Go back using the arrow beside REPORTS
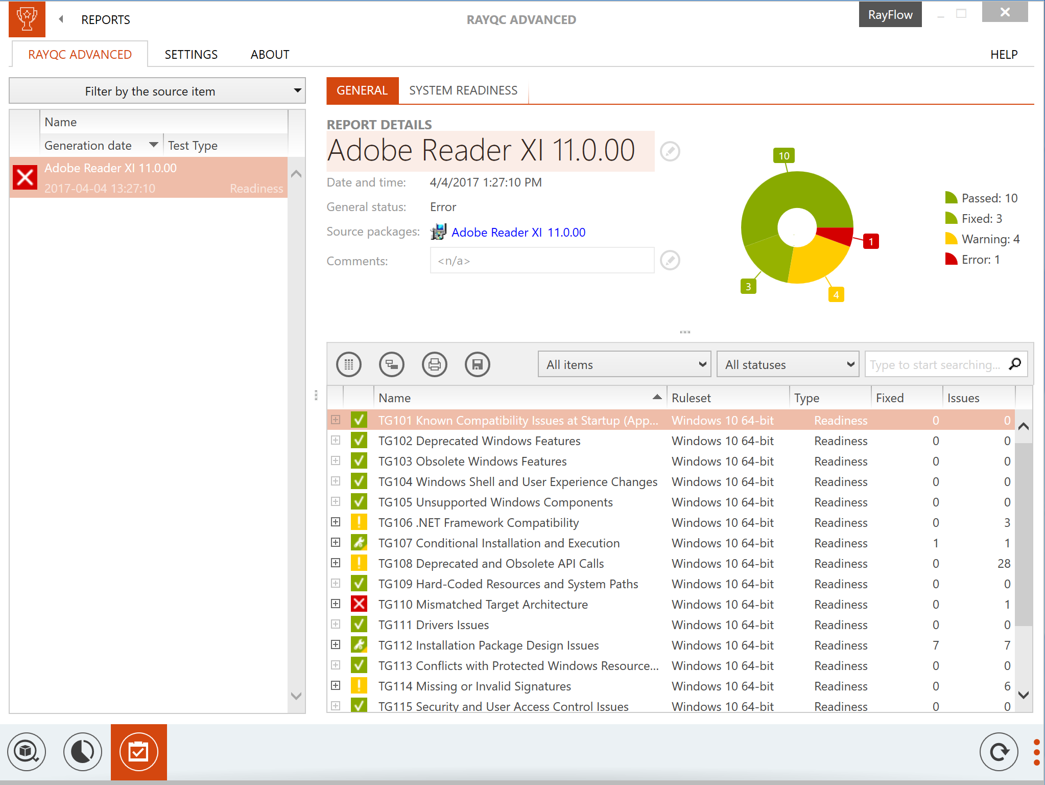Screen dimensions: 1045x785 tap(61, 19)
